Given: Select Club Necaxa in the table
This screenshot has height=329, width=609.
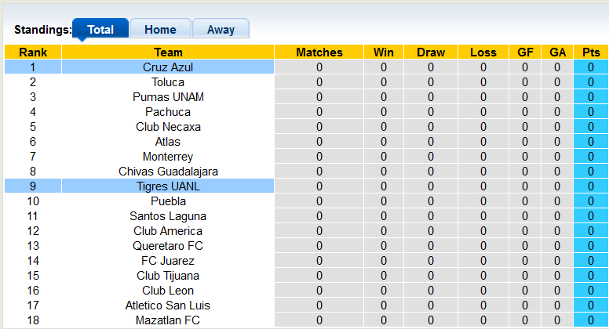Looking at the screenshot, I should pyautogui.click(x=168, y=127).
